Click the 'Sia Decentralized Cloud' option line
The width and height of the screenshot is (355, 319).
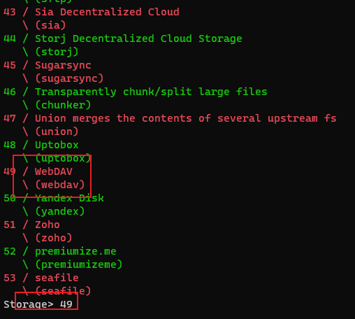click(x=92, y=12)
